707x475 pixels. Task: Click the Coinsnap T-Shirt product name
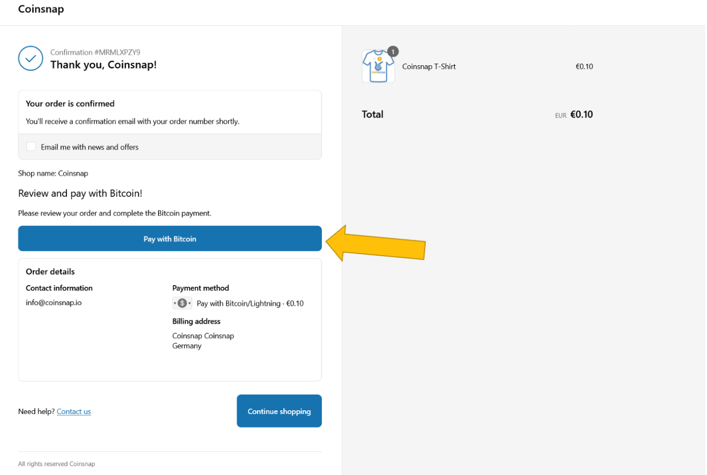point(429,67)
